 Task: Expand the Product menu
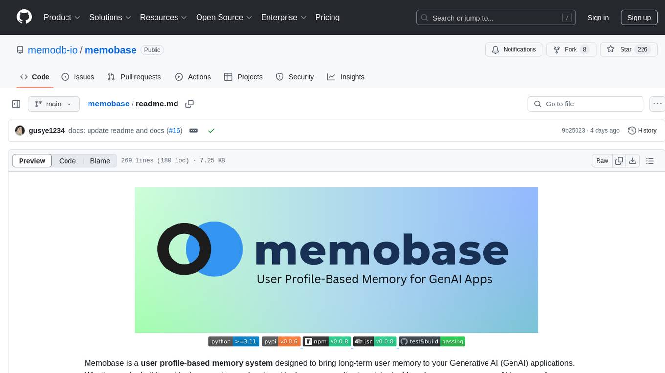point(62,17)
